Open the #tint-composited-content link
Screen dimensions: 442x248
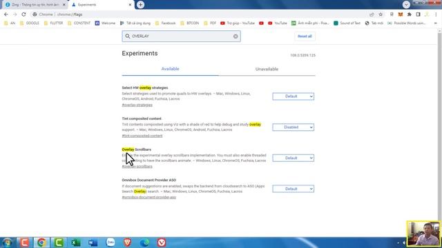(x=142, y=136)
